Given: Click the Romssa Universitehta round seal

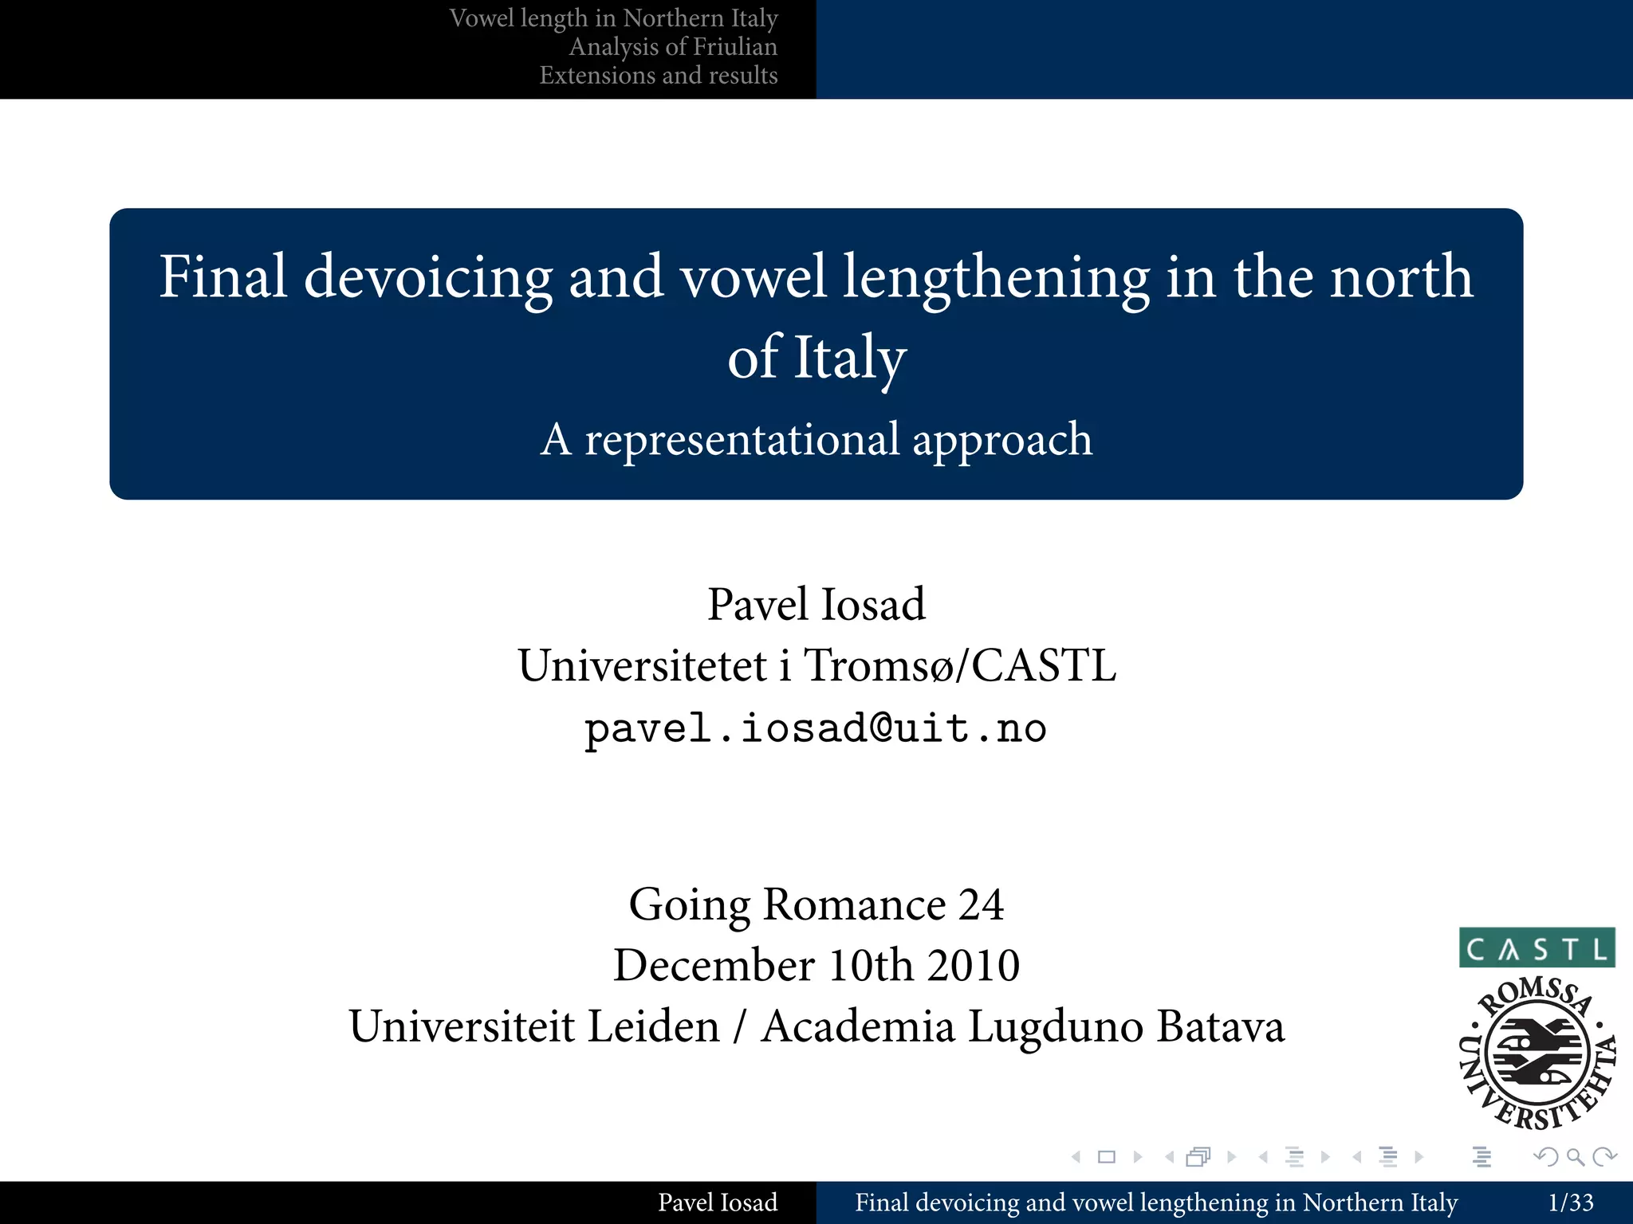Looking at the screenshot, I should (1537, 1055).
